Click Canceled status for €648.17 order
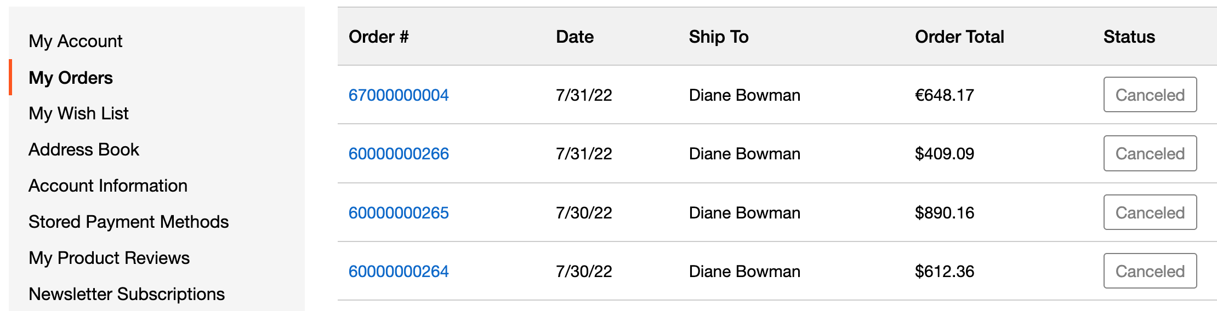 [x=1150, y=95]
